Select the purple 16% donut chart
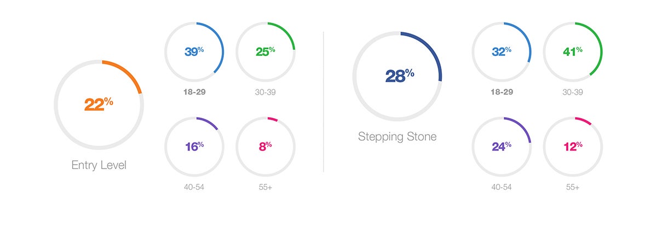Screen dimensions: 657x226 [194, 146]
